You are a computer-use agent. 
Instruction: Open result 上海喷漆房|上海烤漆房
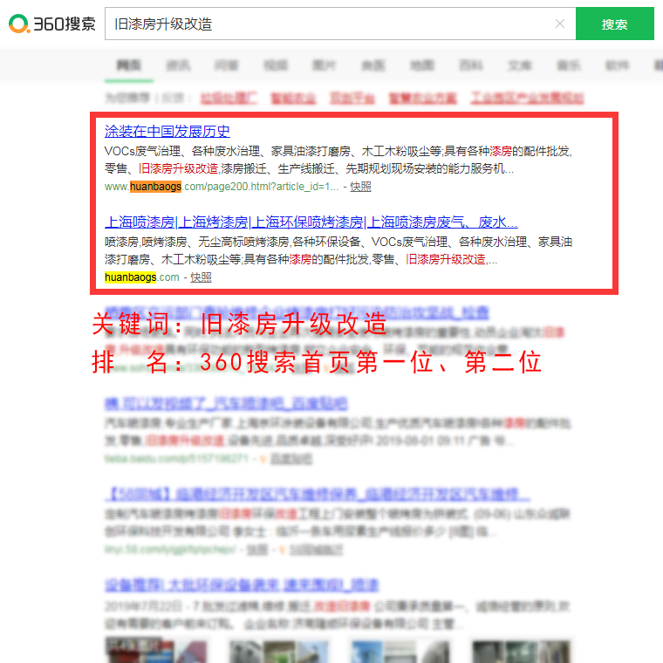pyautogui.click(x=311, y=222)
